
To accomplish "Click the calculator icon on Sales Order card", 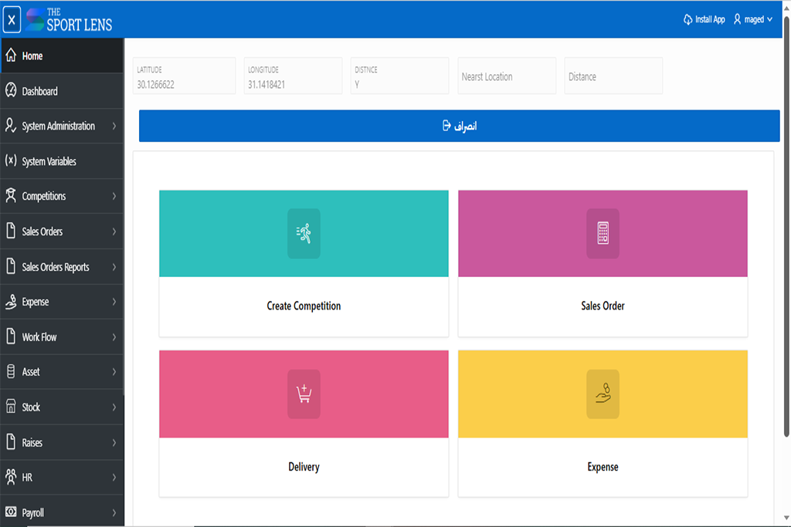I will [x=603, y=233].
